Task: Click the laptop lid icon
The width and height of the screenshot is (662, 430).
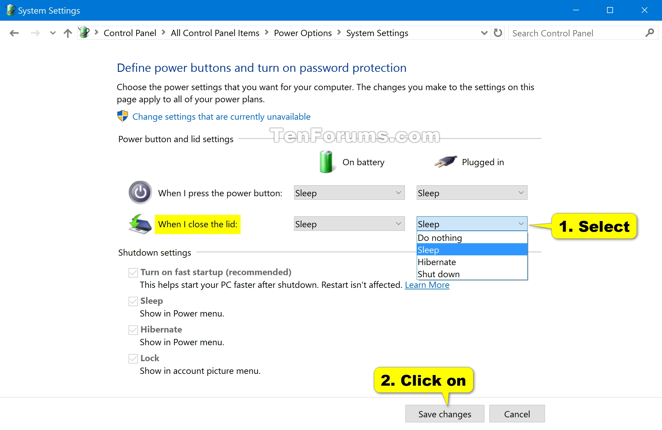Action: point(140,224)
